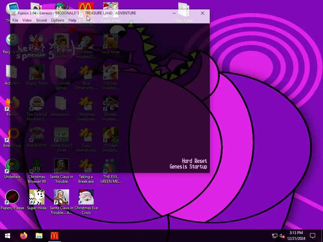Click the Fusion window title text
Viewport: 323px width, 242px height.
tap(77, 13)
